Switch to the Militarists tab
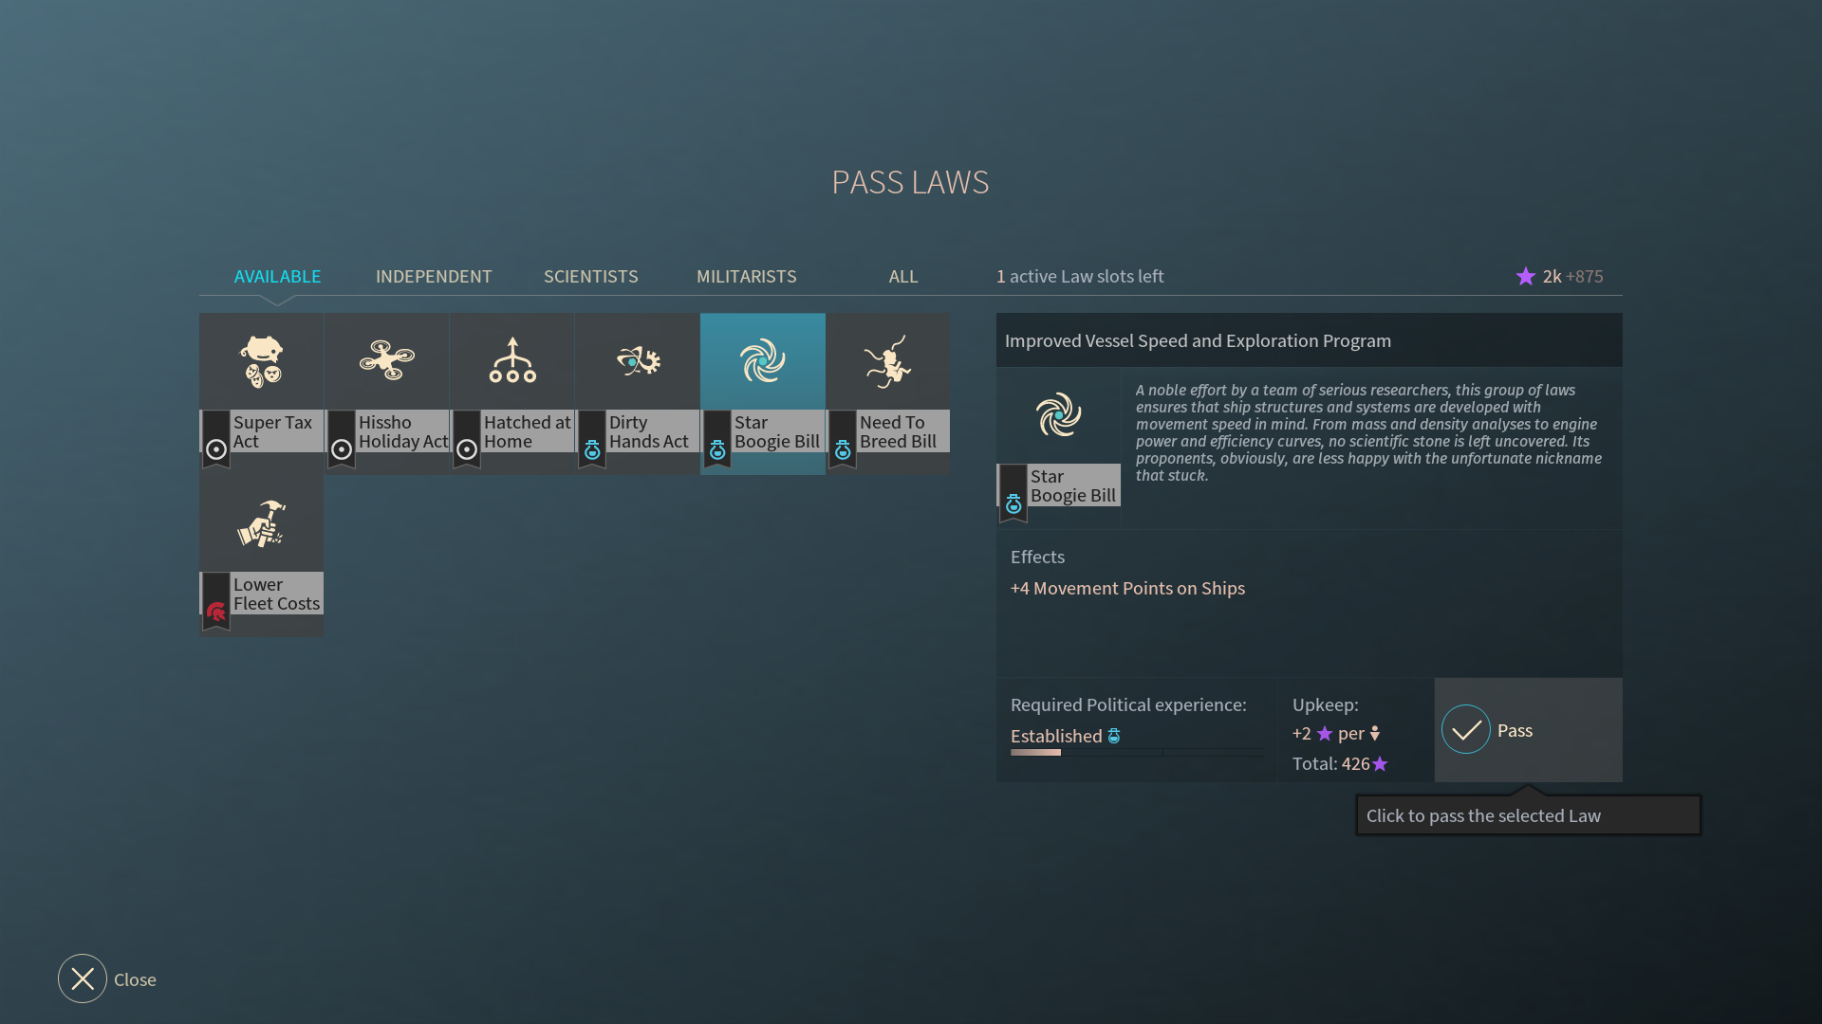Viewport: 1822px width, 1024px height. click(746, 277)
